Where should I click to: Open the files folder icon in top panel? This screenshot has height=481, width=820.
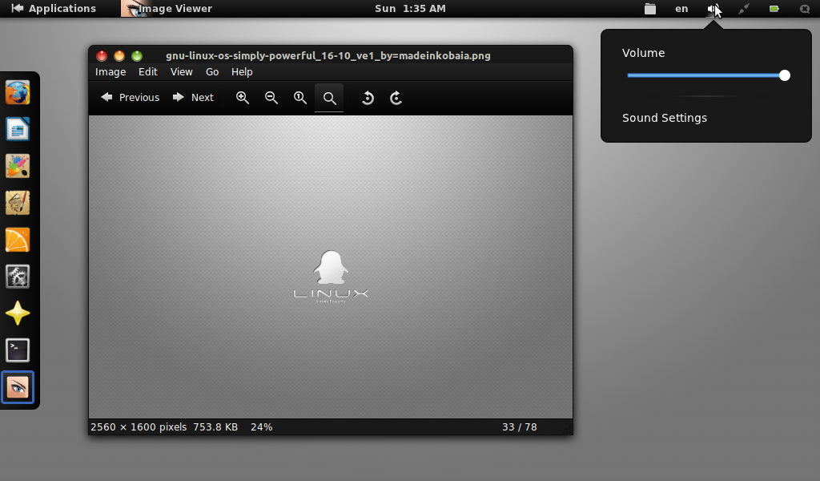[650, 8]
